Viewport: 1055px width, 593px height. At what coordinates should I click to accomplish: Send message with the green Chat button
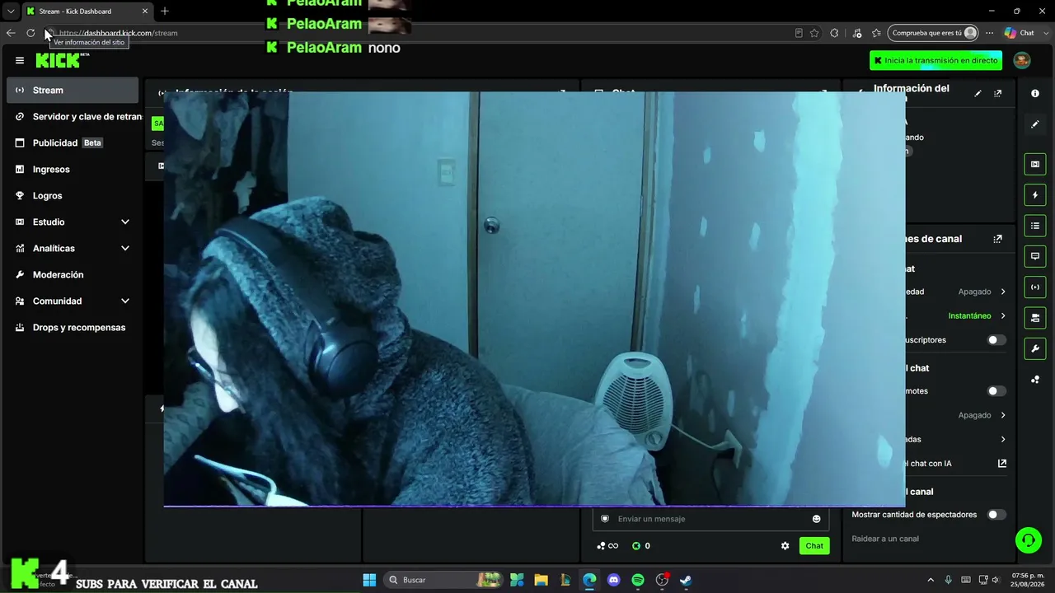[x=814, y=546]
